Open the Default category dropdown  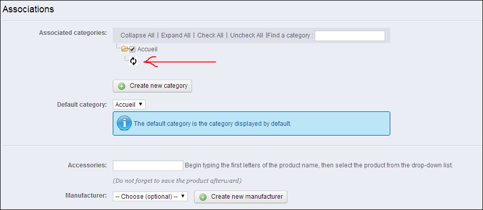point(129,104)
